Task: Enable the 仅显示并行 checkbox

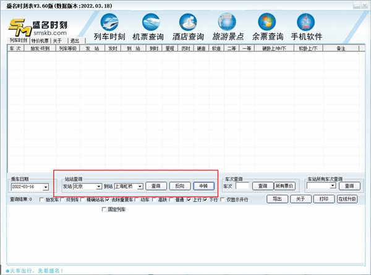Action: point(222,200)
